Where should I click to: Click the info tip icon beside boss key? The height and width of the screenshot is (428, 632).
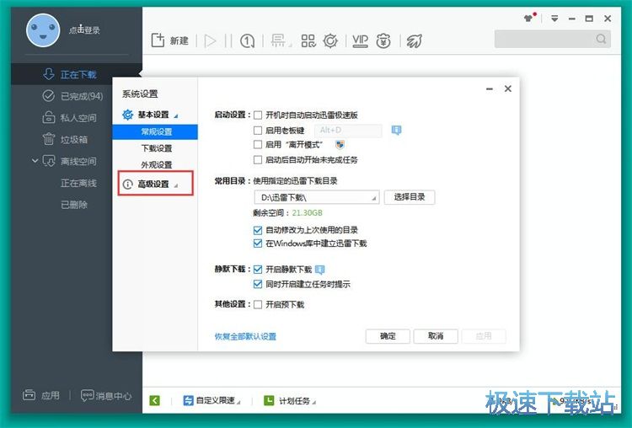[x=396, y=131]
